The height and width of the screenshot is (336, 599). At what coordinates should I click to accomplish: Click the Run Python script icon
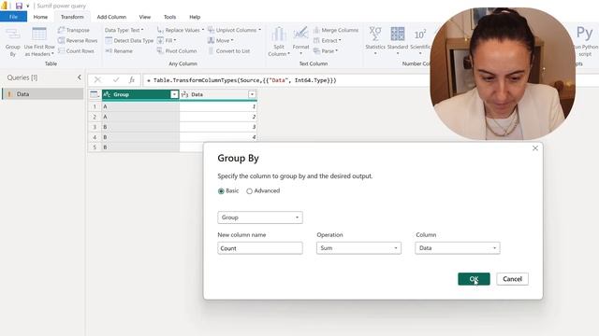pos(584,34)
